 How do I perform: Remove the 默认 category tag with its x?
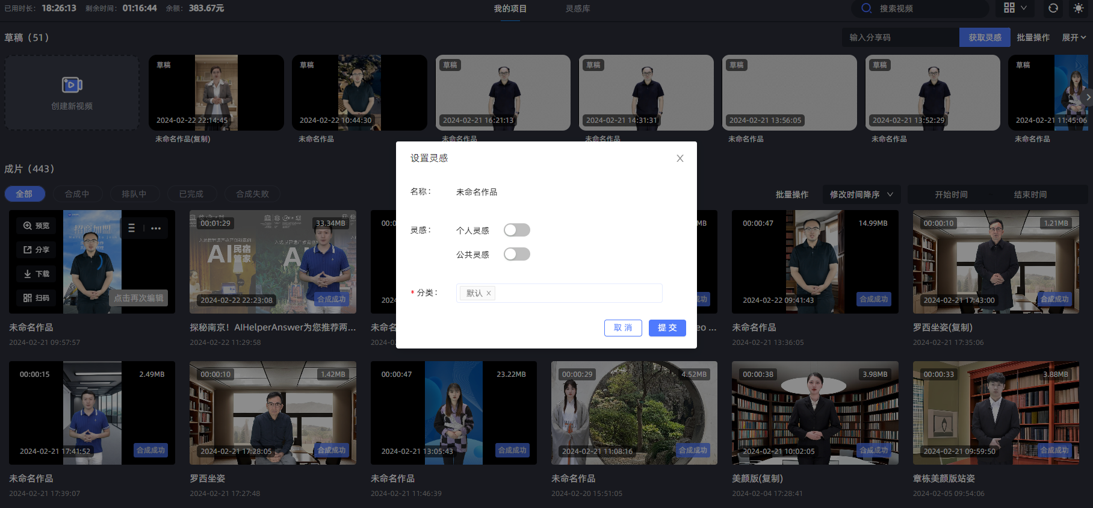pyautogui.click(x=489, y=293)
